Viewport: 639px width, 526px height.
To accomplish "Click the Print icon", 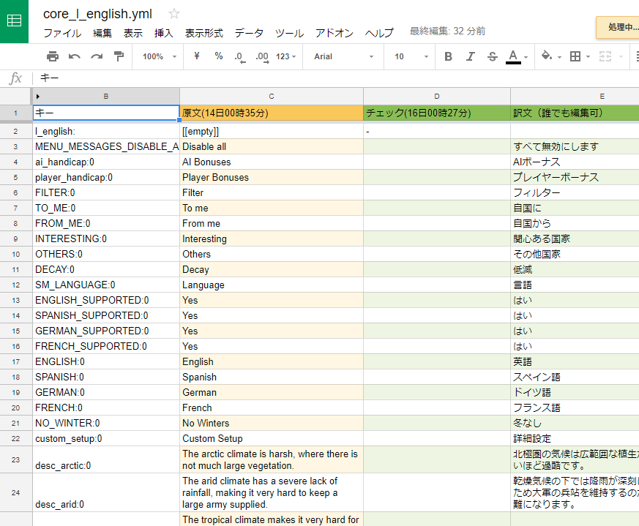I will (x=53, y=56).
